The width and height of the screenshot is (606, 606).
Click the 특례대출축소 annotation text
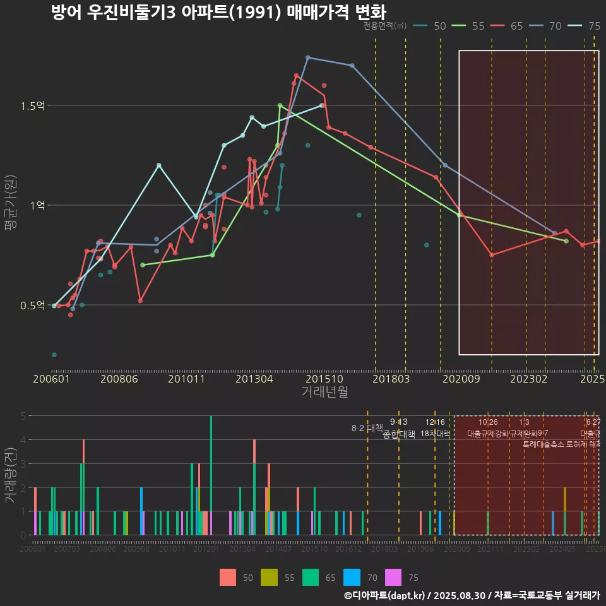pos(544,444)
